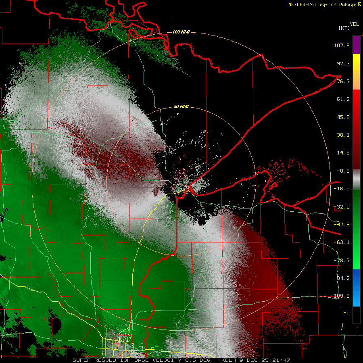
Task: Click the purple segment of velocity color bar
Action: pyautogui.click(x=356, y=45)
